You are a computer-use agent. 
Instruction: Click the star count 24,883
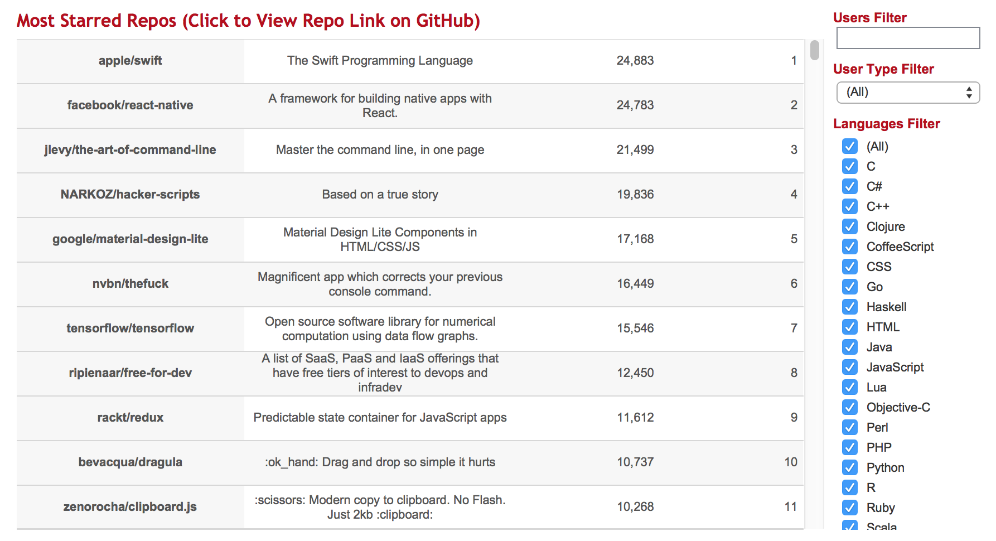coord(635,60)
